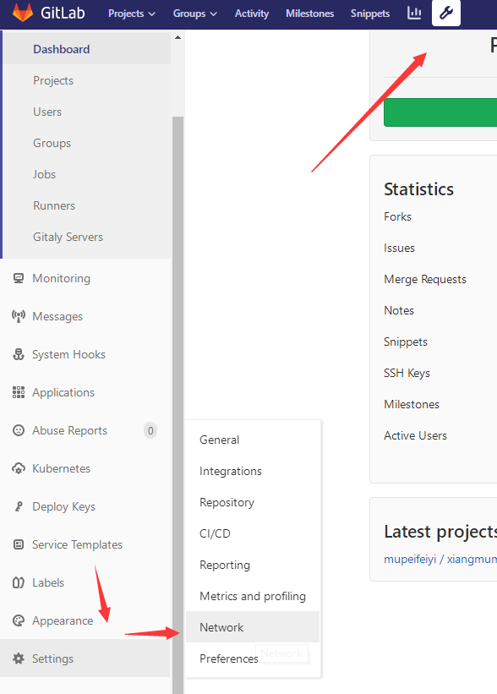
Task: Click the Service Templates icon
Action: pos(18,544)
